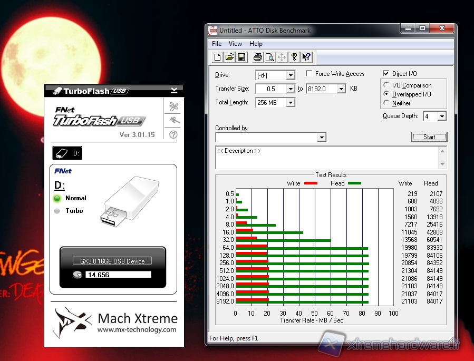Image resolution: width=474 pixels, height=361 pixels.
Task: Open TurboFlash settings tools icon
Action: [173, 106]
